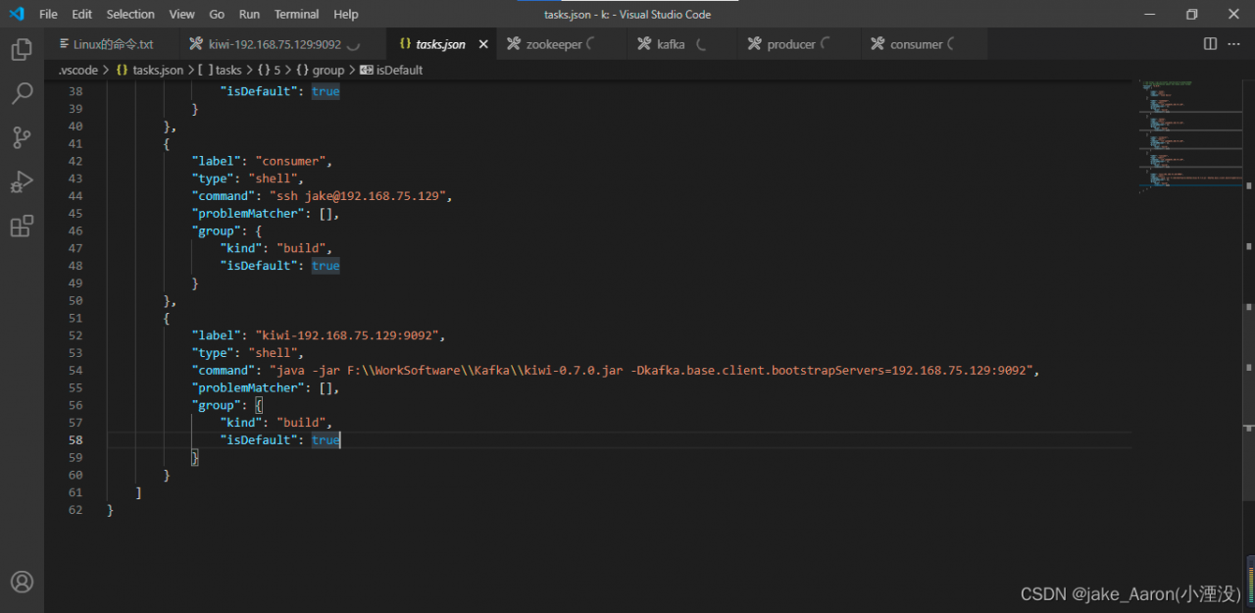Click the .vscode breadcrumb segment
The height and width of the screenshot is (613, 1255).
point(77,70)
